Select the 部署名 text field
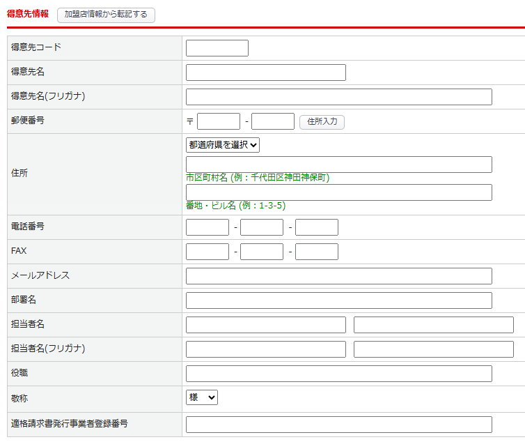This screenshot has height=442, width=525. point(338,300)
